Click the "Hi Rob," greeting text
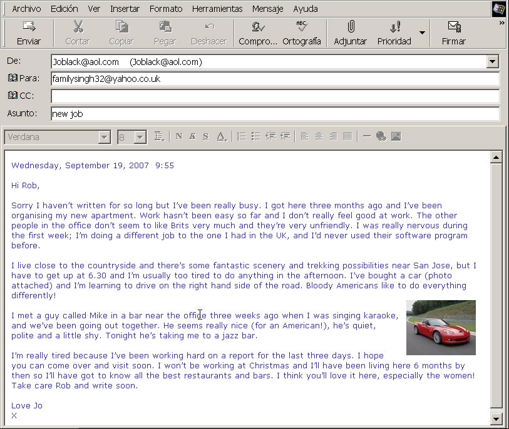509x429 pixels. coord(25,186)
